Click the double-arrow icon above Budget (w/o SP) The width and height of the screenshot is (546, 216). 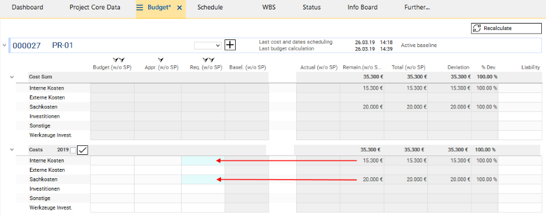(119, 61)
